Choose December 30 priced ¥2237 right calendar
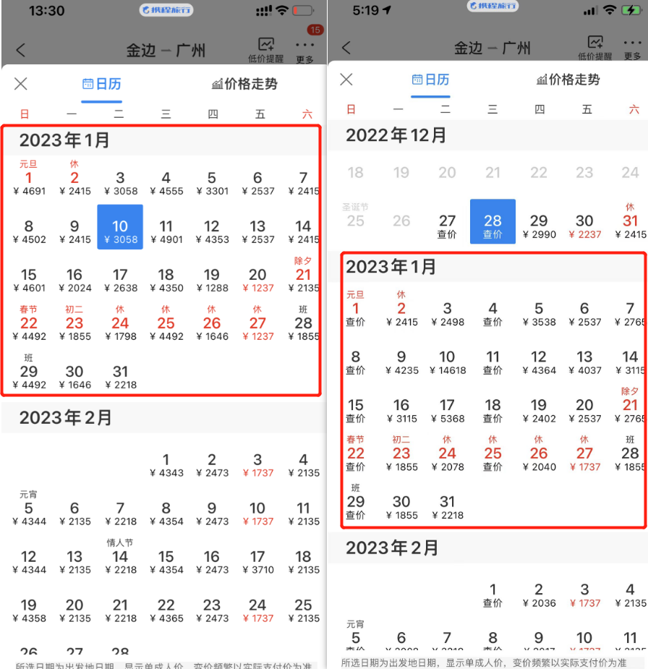The height and width of the screenshot is (669, 648). click(x=584, y=226)
